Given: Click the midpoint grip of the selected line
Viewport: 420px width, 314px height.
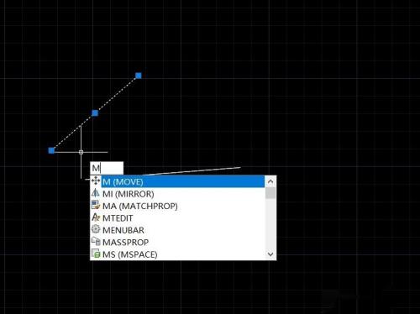Looking at the screenshot, I should [95, 113].
